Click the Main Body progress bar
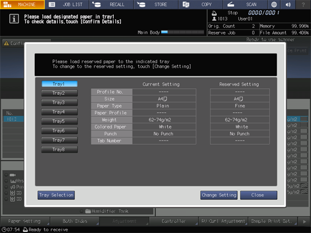This screenshot has height=233, width=311. pyautogui.click(x=182, y=32)
